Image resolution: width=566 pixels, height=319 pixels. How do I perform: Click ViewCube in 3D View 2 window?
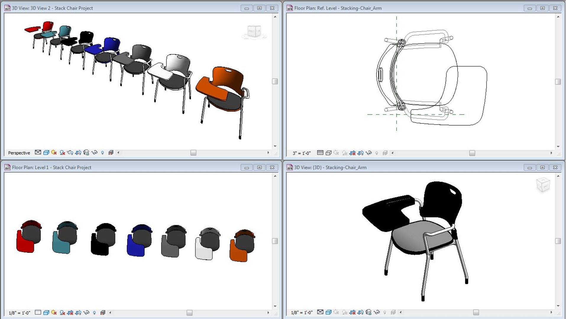pyautogui.click(x=254, y=32)
